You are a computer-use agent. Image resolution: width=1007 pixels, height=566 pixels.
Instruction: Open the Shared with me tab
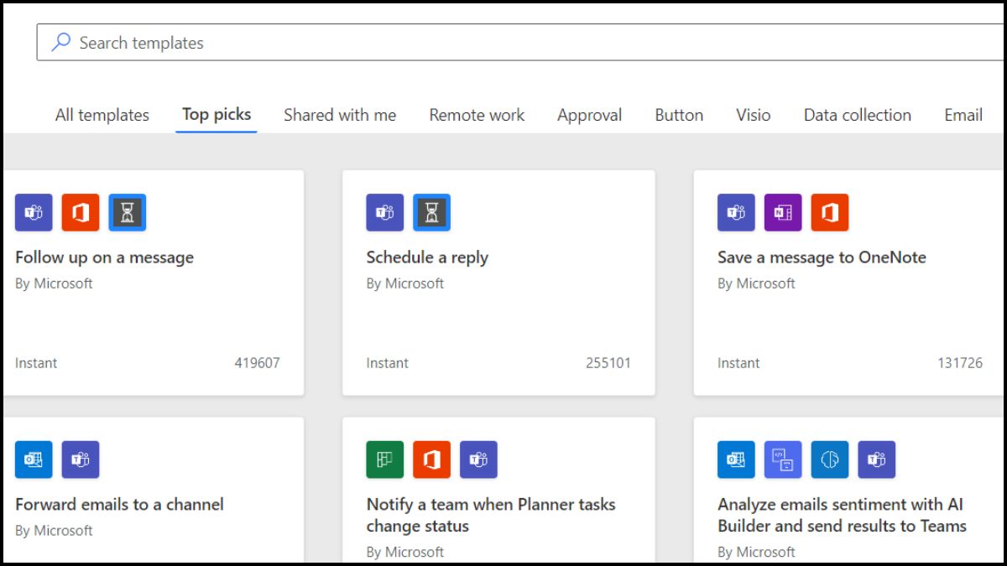pos(340,116)
